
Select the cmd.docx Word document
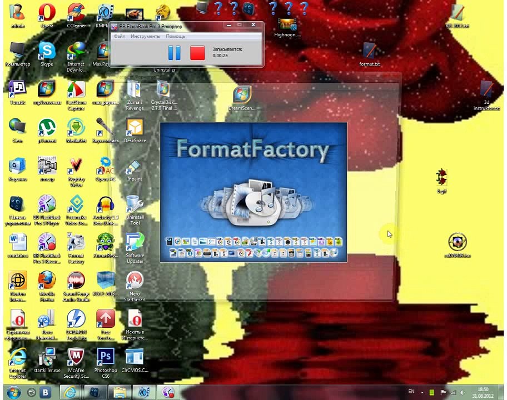pyautogui.click(x=18, y=246)
